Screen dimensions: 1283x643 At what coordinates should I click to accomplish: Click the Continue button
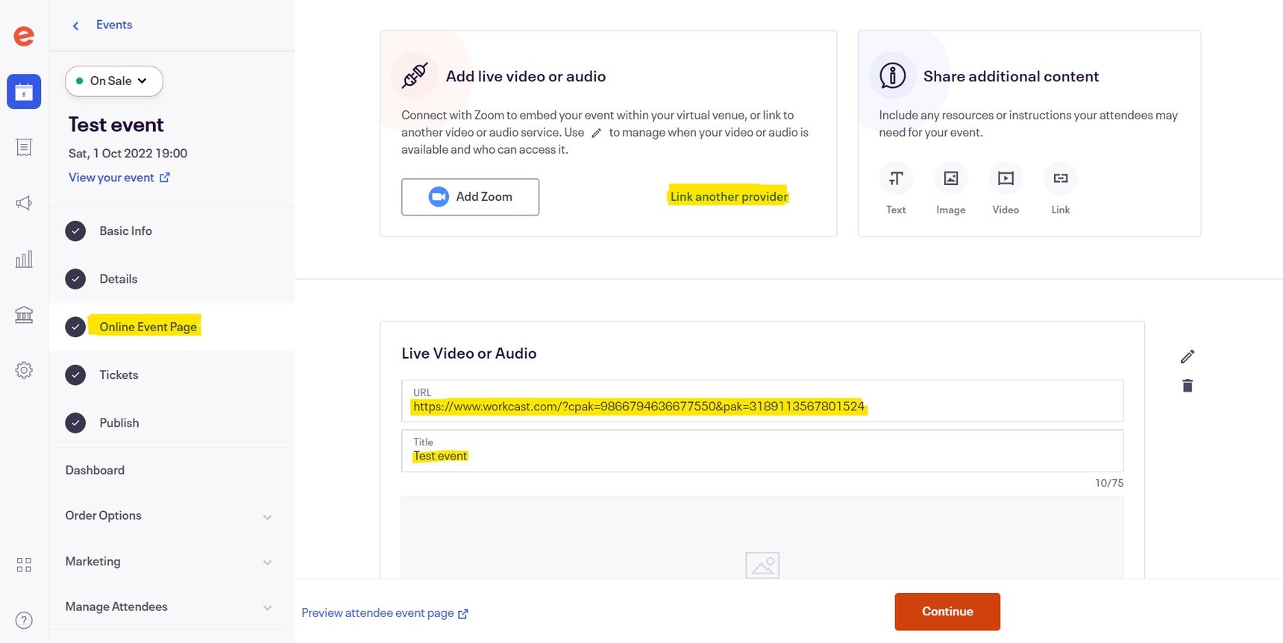pos(947,611)
